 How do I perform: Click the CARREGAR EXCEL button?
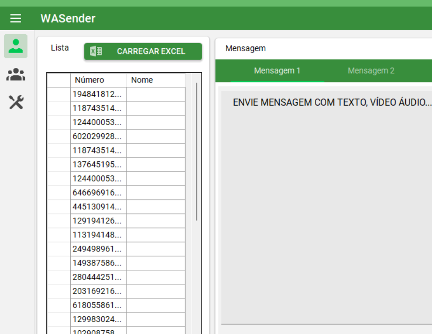coord(143,52)
